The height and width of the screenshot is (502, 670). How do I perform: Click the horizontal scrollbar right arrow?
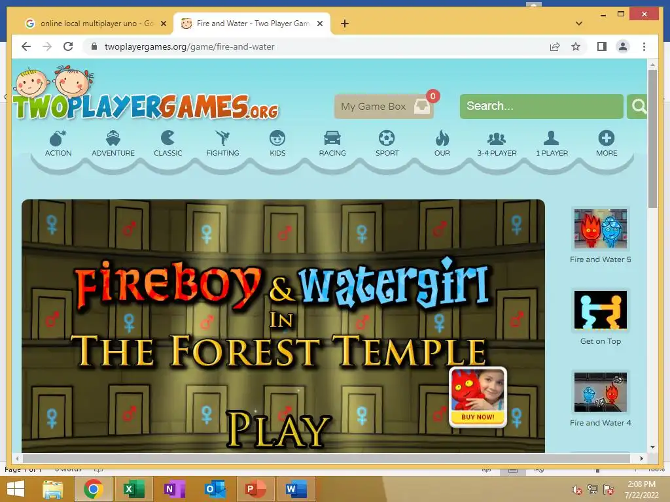coord(641,458)
